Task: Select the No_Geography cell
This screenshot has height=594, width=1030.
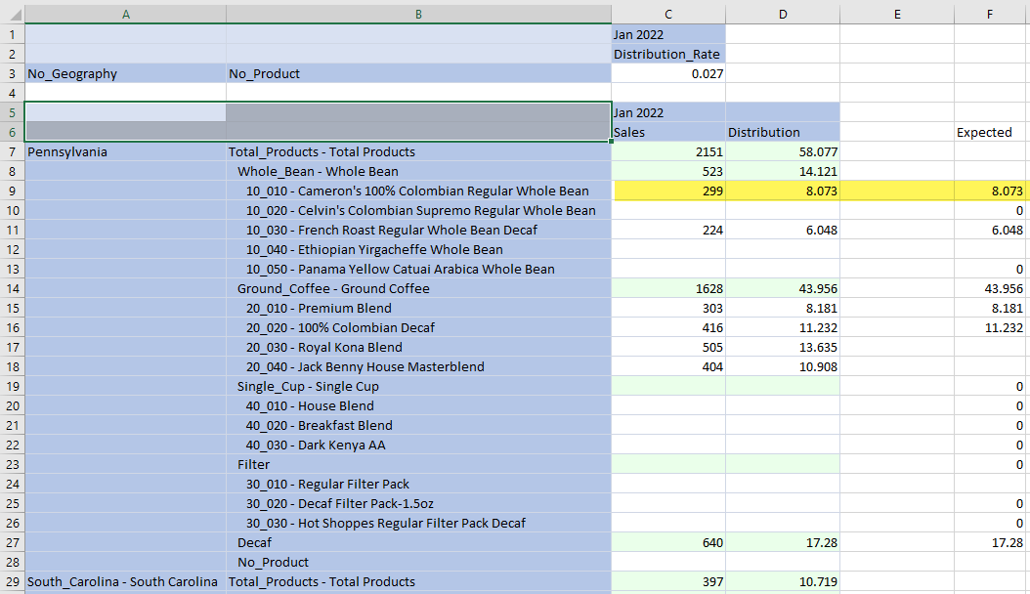Action: (125, 73)
